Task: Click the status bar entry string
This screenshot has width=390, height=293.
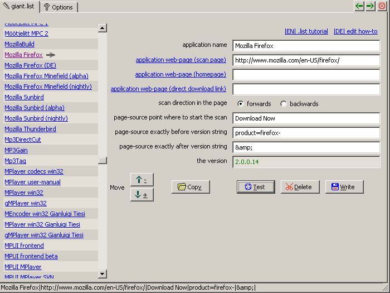Action: [x=128, y=287]
